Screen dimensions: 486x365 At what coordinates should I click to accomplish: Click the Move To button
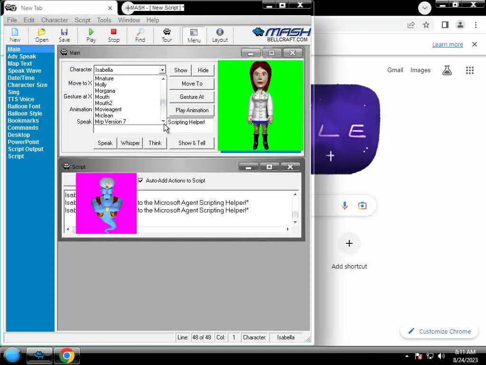pyautogui.click(x=192, y=84)
